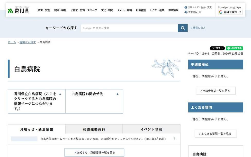Open よくある質問一覧を見る button
Screen dimensions: 251x157
216,134
